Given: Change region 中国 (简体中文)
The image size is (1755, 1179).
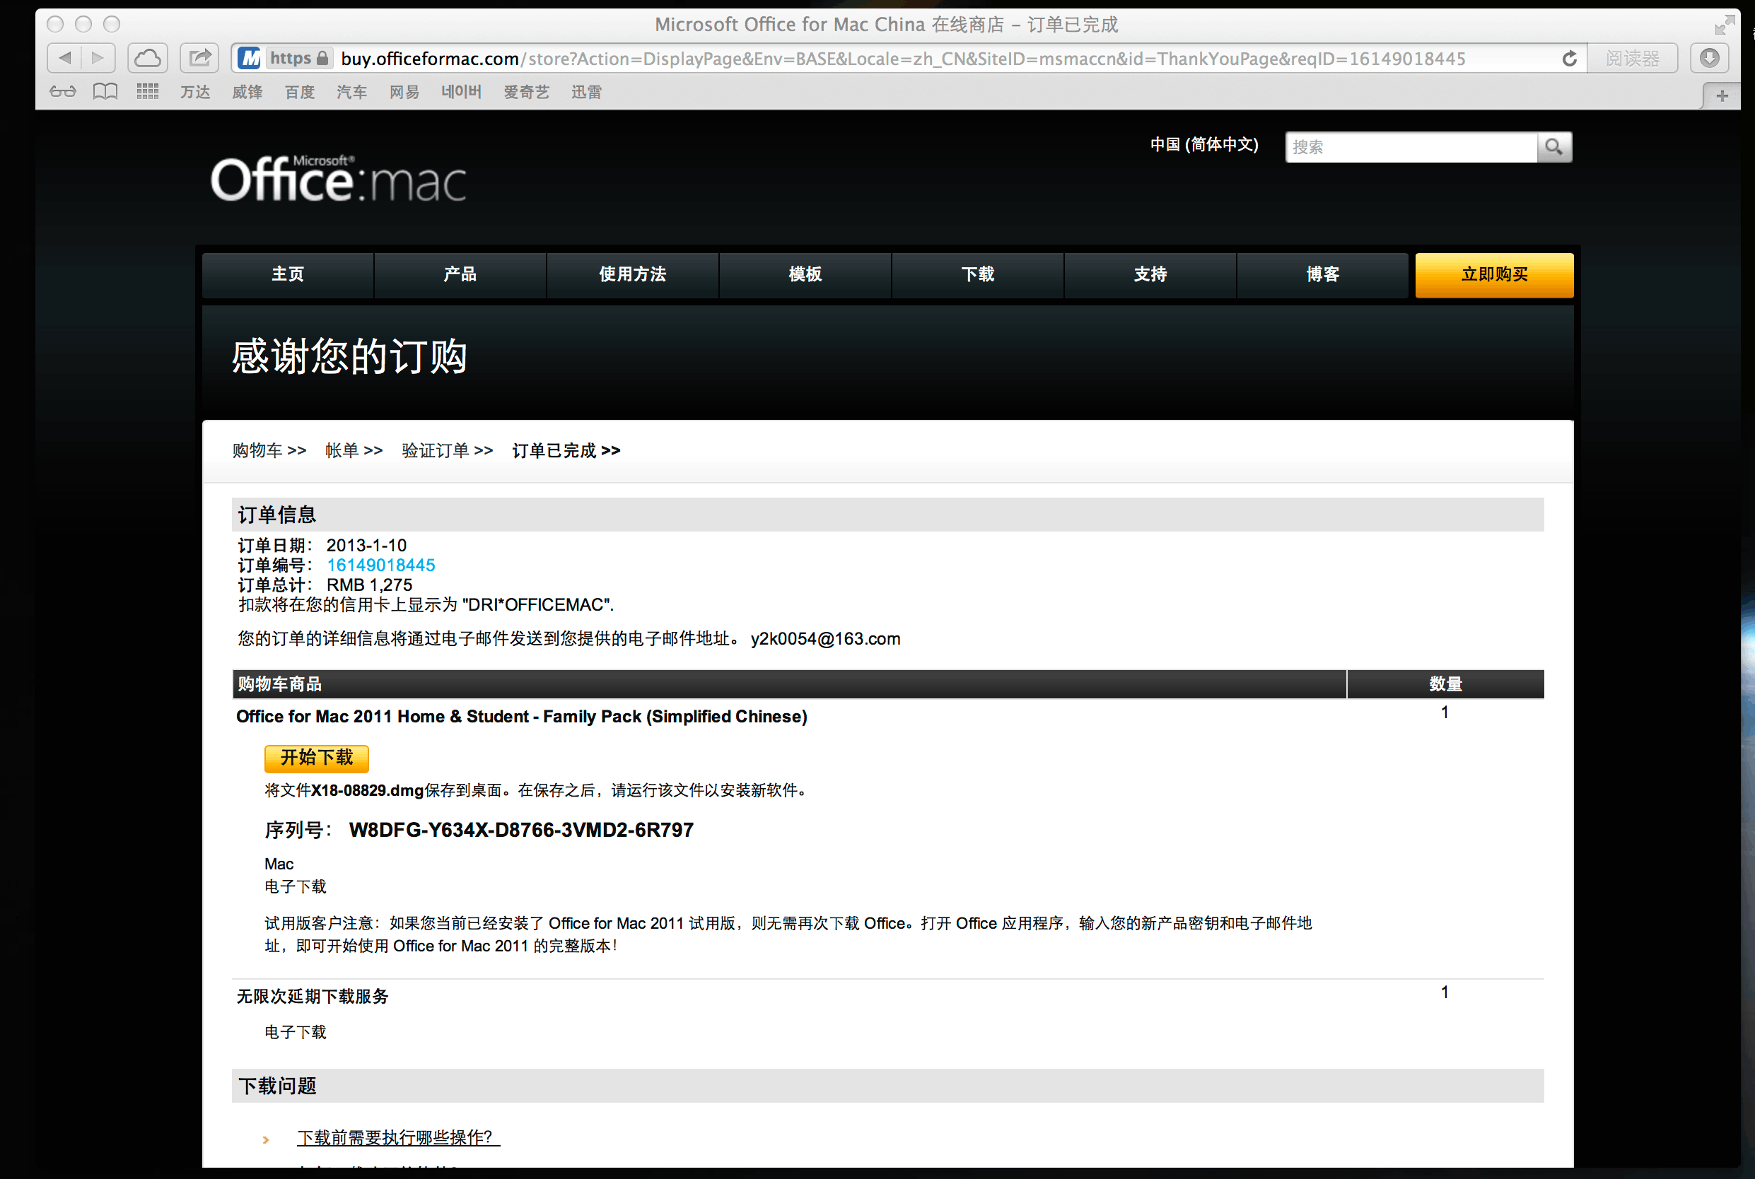Looking at the screenshot, I should pos(1203,144).
